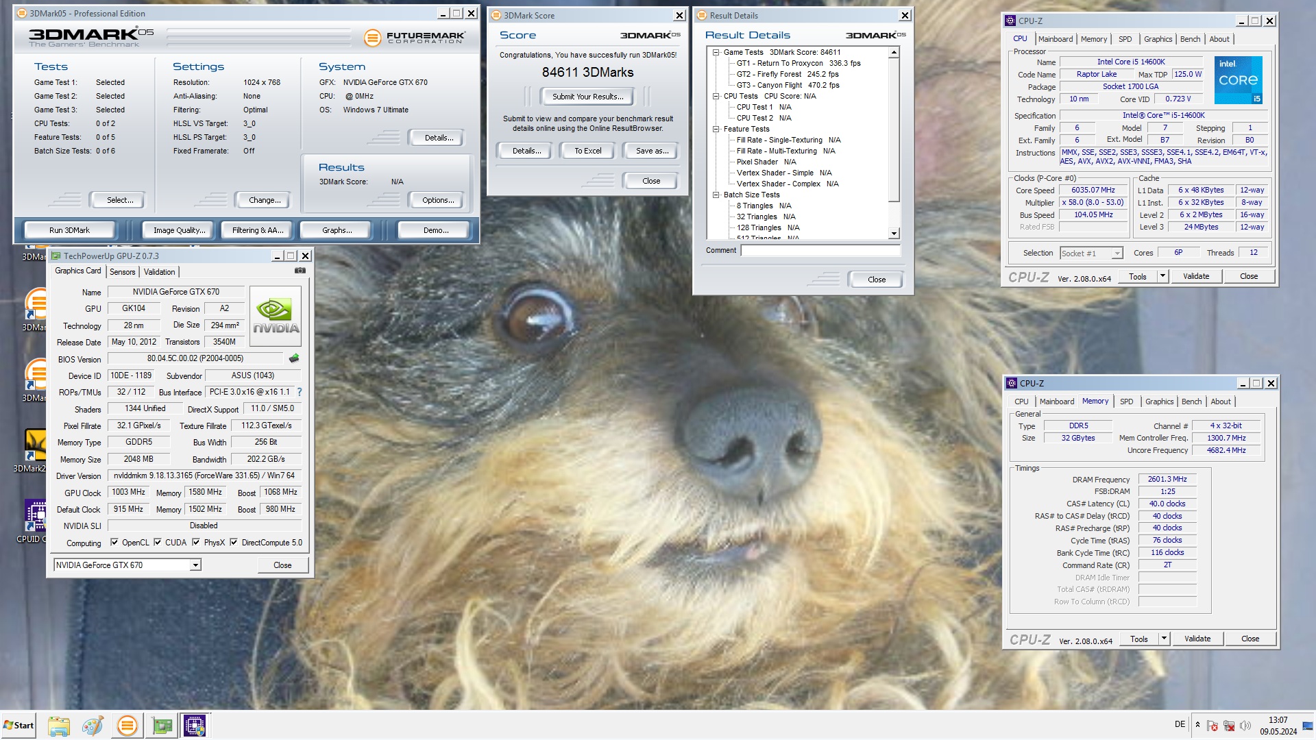The image size is (1316, 740).
Task: Click the Futuremark logo in 3DMark05 window
Action: [415, 37]
